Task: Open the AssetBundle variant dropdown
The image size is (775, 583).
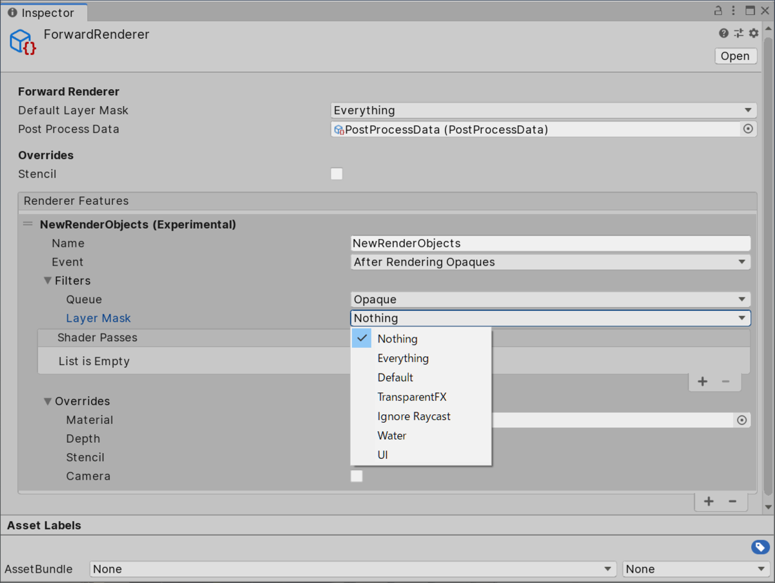Action: pyautogui.click(x=696, y=569)
